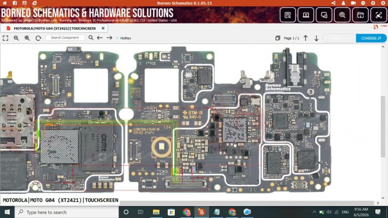
Task: Click the CXMT memory chip on the board
Action: 97,148
